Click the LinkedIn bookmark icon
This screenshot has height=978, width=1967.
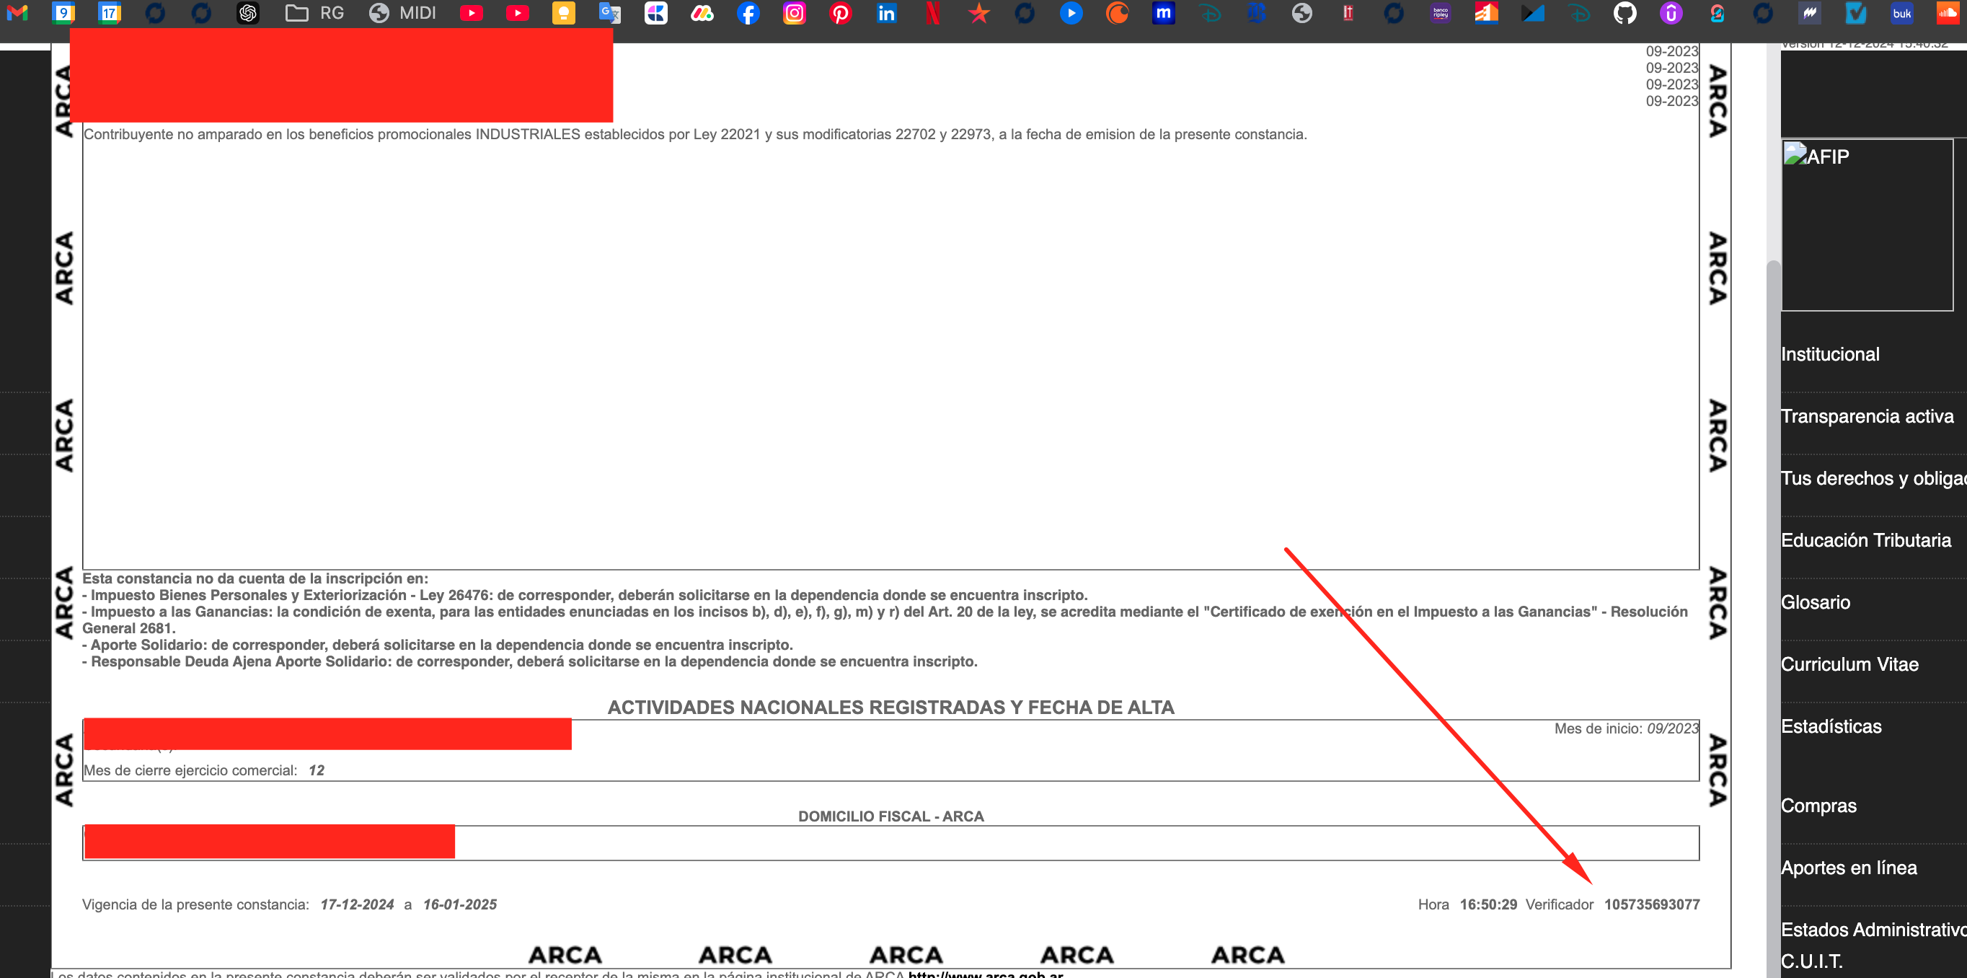point(887,13)
